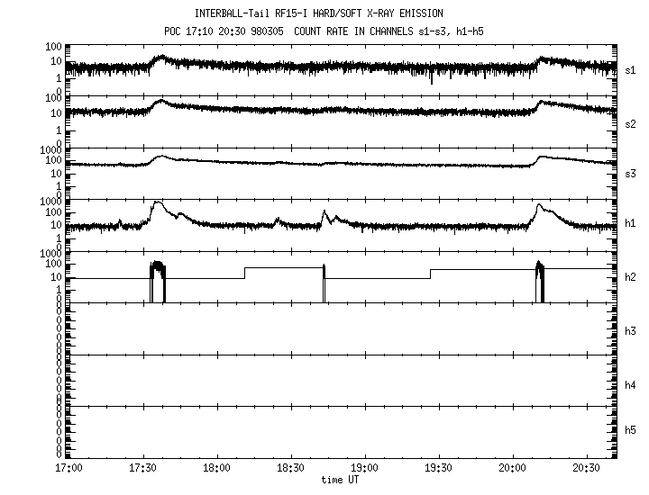Select the h2 channel label
The width and height of the screenshot is (649, 495).
631,278
